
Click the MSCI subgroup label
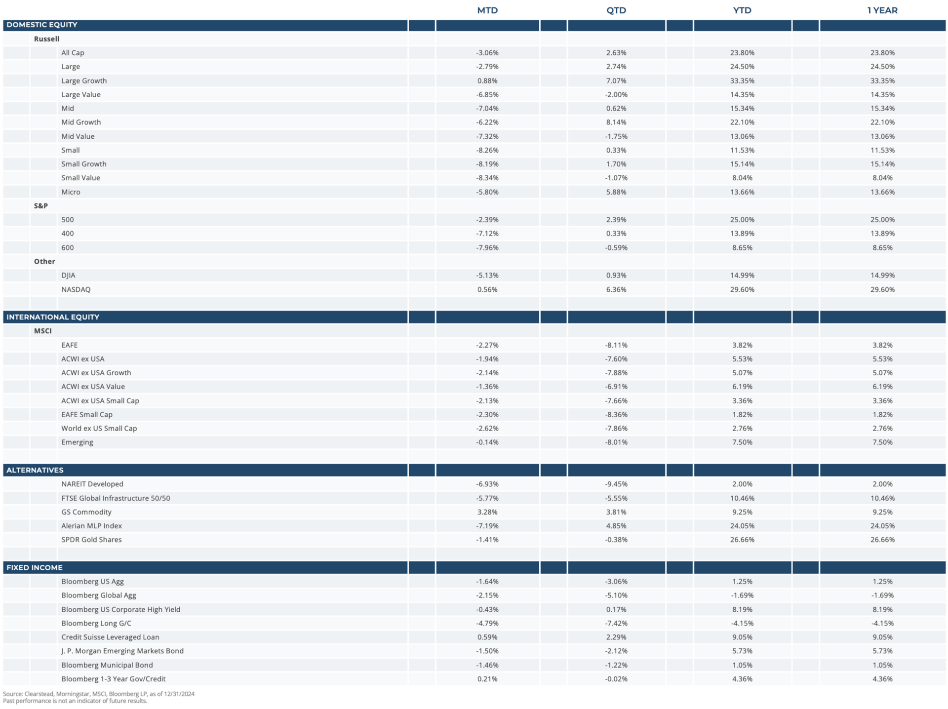43,331
